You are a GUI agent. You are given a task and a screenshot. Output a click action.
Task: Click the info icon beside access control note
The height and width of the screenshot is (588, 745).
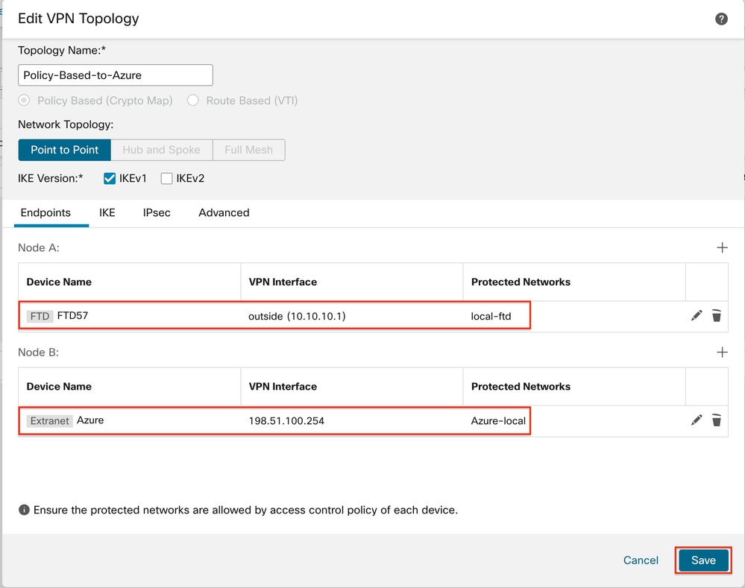pyautogui.click(x=24, y=510)
